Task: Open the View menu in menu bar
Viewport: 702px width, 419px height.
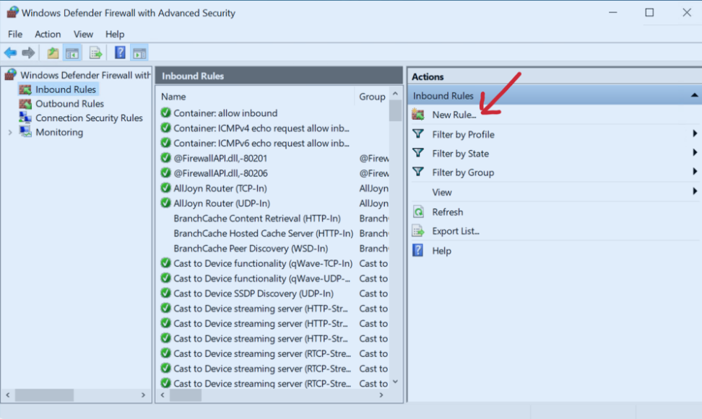Action: pyautogui.click(x=83, y=34)
